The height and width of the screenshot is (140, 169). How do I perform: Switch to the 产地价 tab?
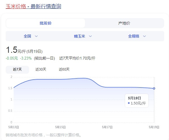[124, 23]
